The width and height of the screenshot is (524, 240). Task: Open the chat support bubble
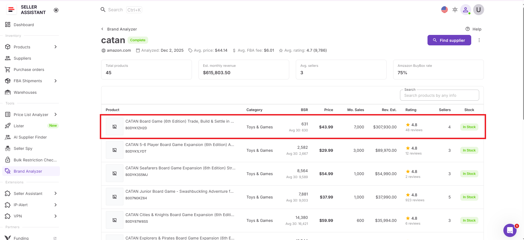point(510,230)
